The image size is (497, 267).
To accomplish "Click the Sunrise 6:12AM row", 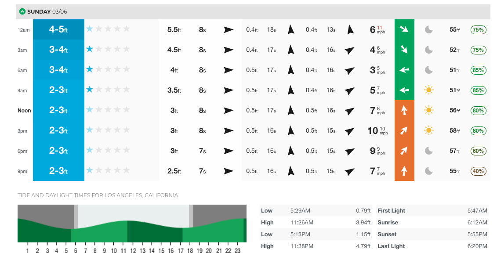I will (x=432, y=223).
